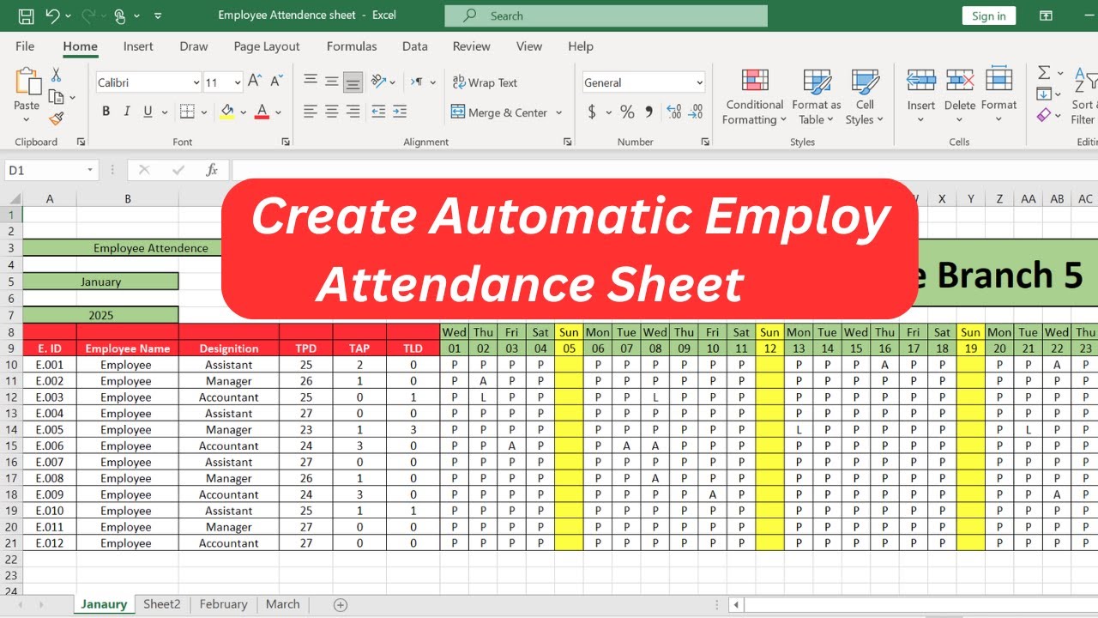Click the Cut scissors icon

pos(57,76)
